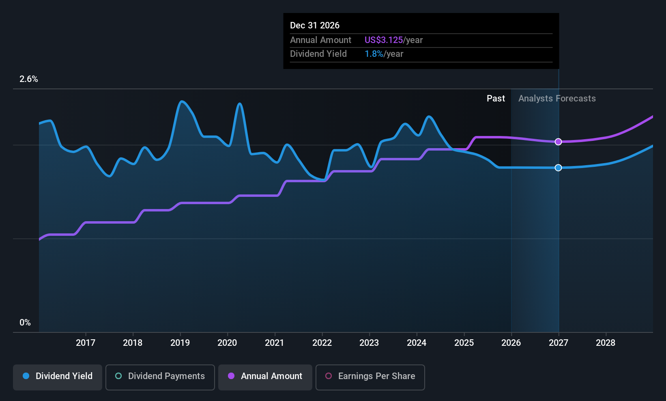Click the 2026 x-axis year label
This screenshot has width=666, height=401.
(511, 343)
